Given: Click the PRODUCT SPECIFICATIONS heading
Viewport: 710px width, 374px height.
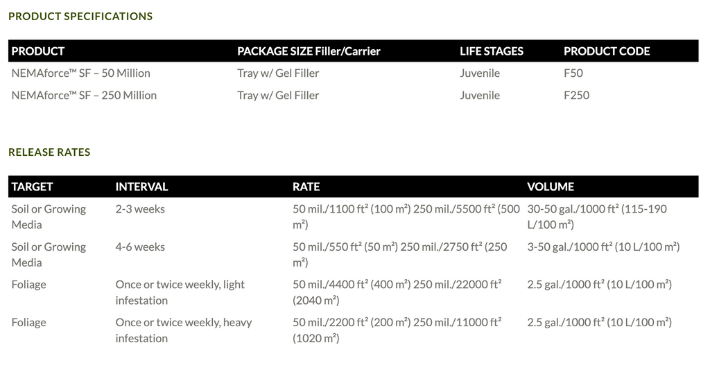Looking at the screenshot, I should tap(80, 17).
